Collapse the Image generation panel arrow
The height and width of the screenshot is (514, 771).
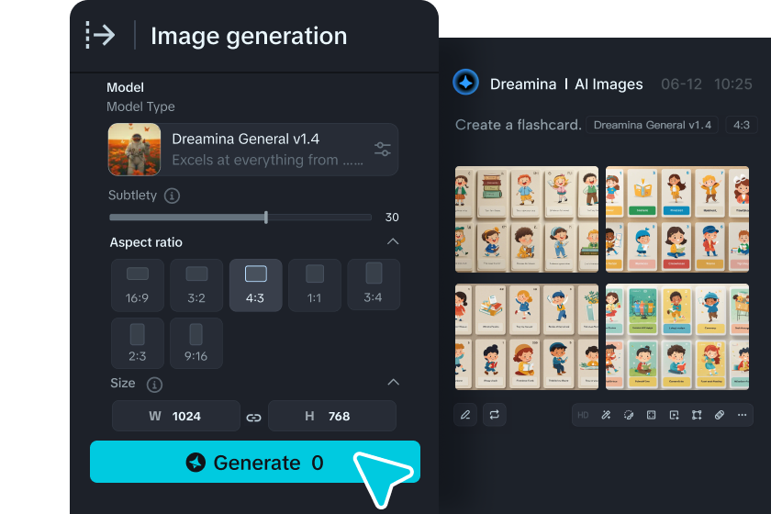coord(101,35)
